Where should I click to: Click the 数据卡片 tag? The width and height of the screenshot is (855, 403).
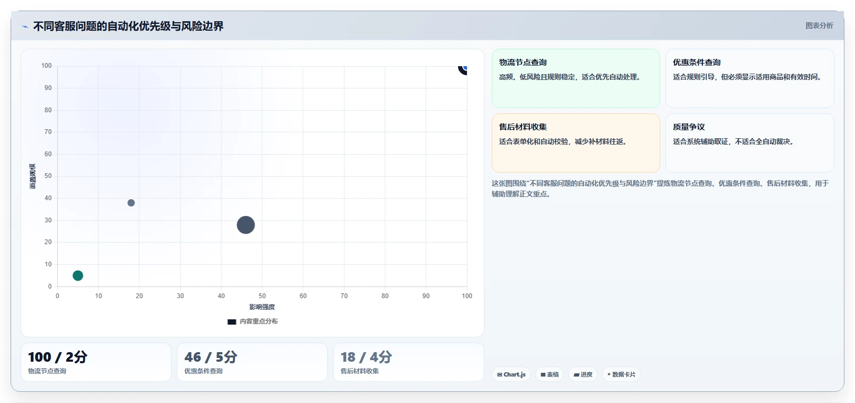622,374
